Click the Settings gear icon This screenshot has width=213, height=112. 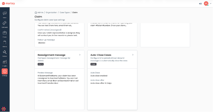(x=5, y=72)
